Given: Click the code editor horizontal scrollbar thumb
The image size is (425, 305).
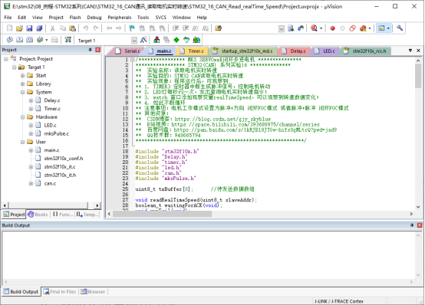Looking at the screenshot, I should [x=163, y=214].
